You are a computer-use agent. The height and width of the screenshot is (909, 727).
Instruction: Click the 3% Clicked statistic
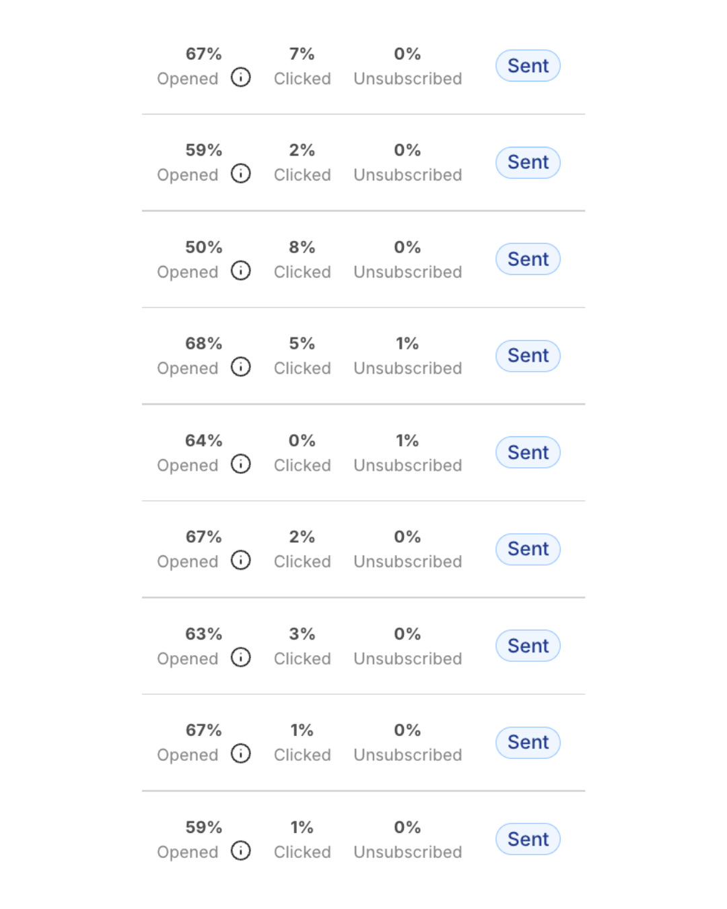pyautogui.click(x=302, y=646)
